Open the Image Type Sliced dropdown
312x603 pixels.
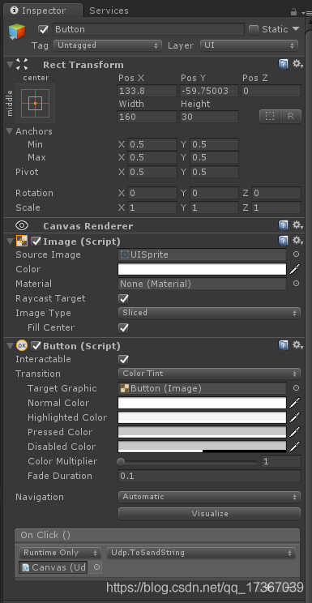pyautogui.click(x=209, y=313)
